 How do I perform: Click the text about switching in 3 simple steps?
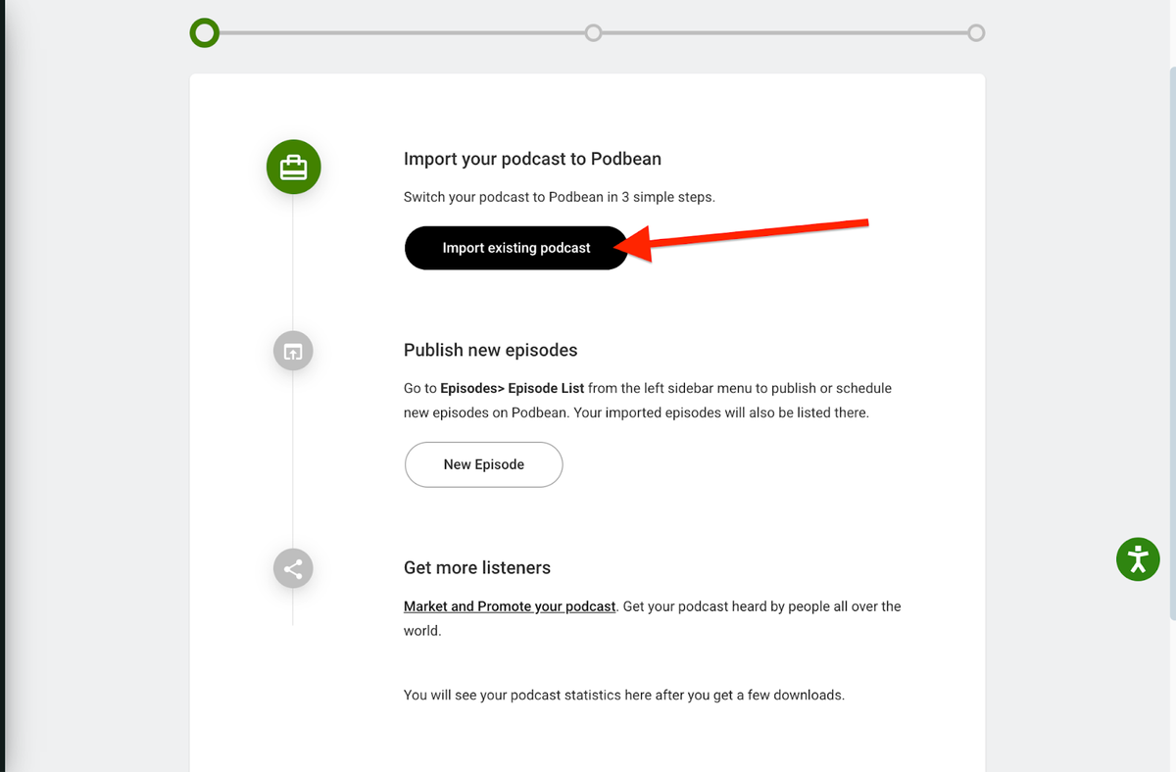(559, 196)
